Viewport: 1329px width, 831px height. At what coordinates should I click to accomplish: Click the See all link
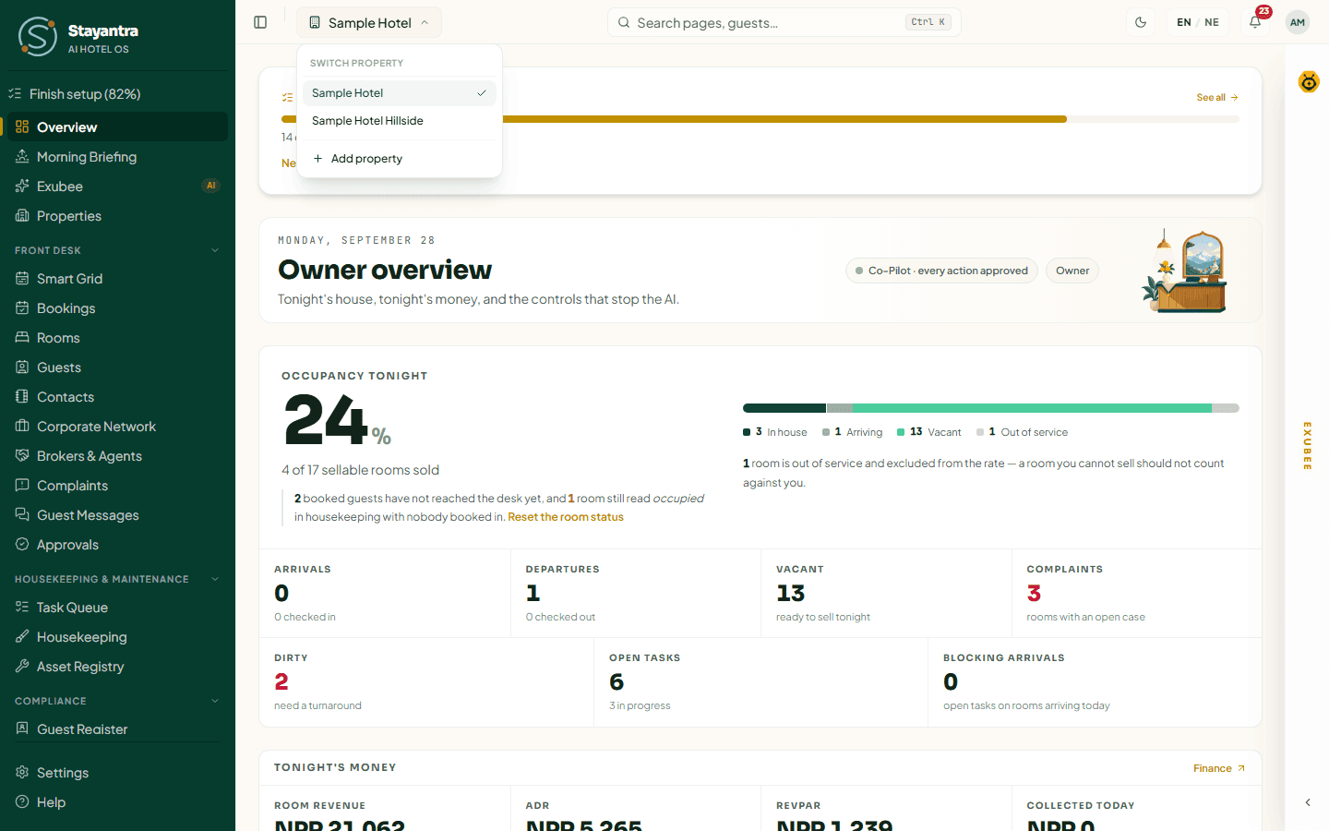point(1217,98)
